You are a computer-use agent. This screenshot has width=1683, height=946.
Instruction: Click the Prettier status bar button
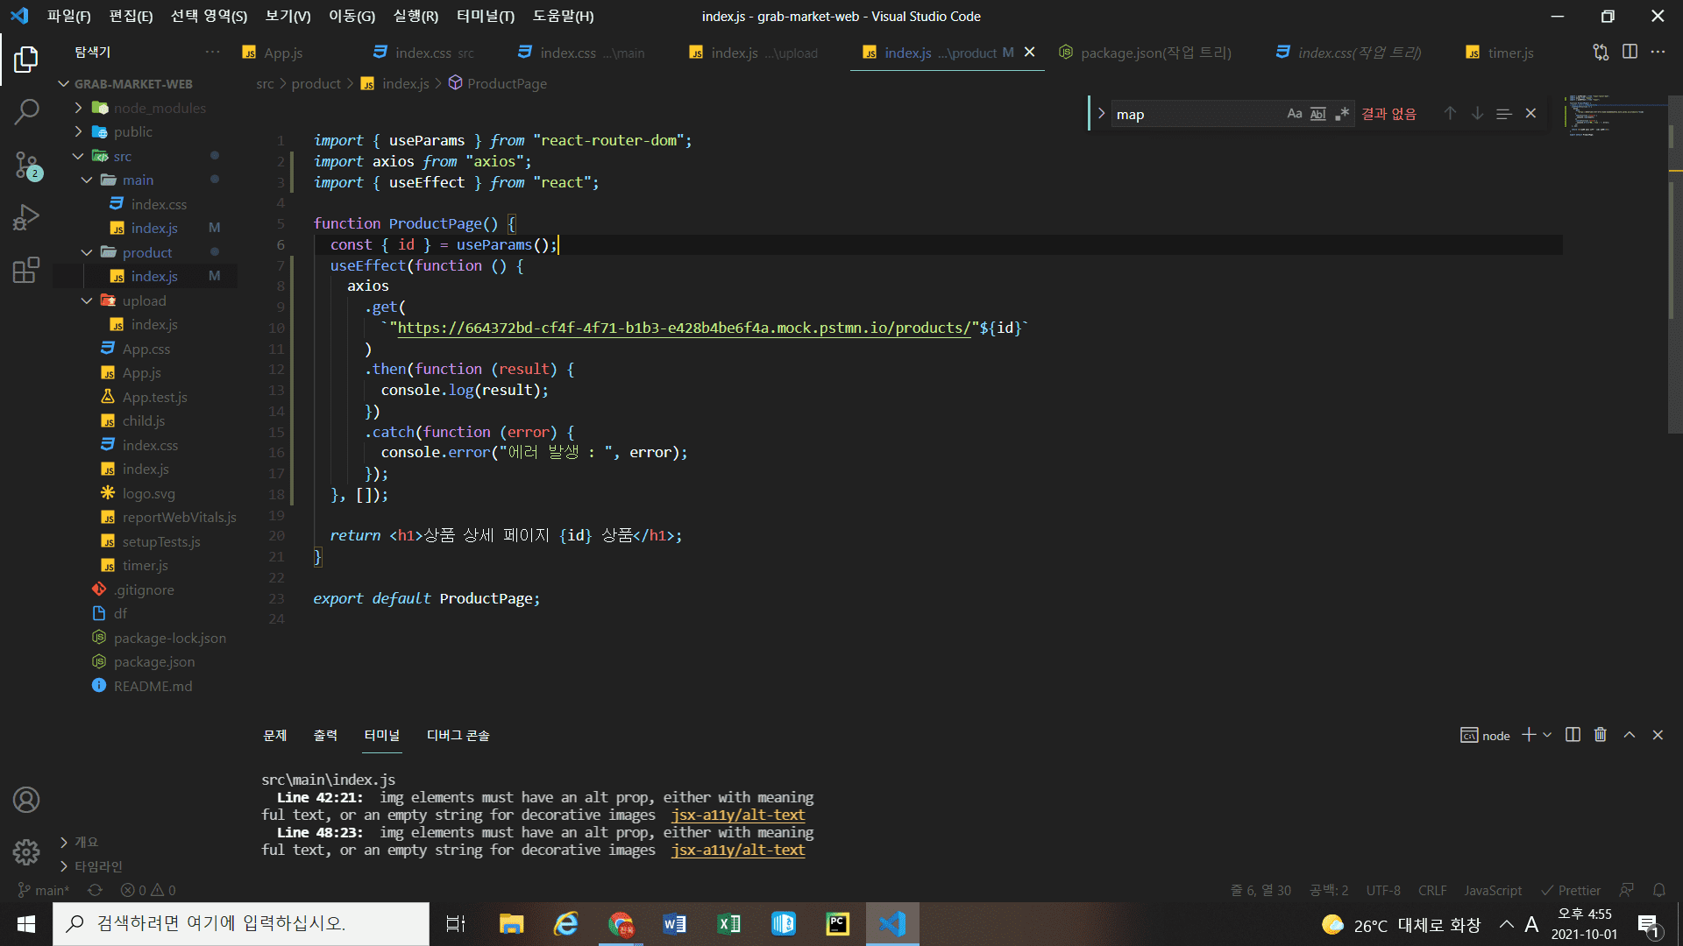[x=1571, y=890]
